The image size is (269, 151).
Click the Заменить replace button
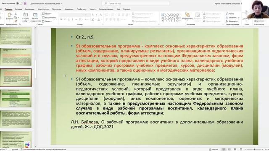231,18
